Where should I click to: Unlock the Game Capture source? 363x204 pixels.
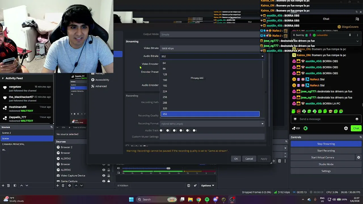point(109,181)
